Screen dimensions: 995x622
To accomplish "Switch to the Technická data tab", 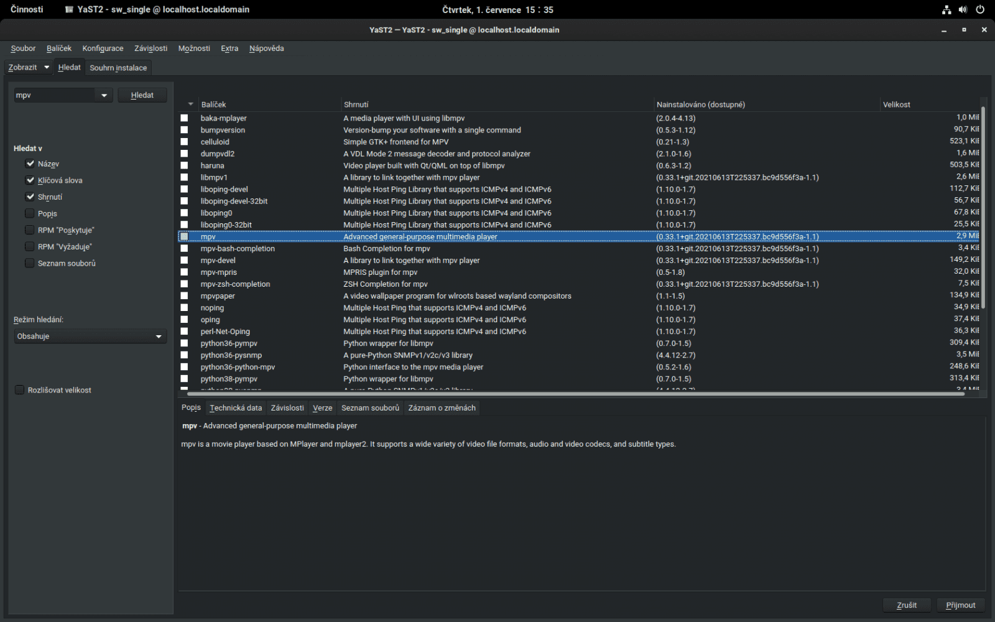I will pyautogui.click(x=236, y=407).
